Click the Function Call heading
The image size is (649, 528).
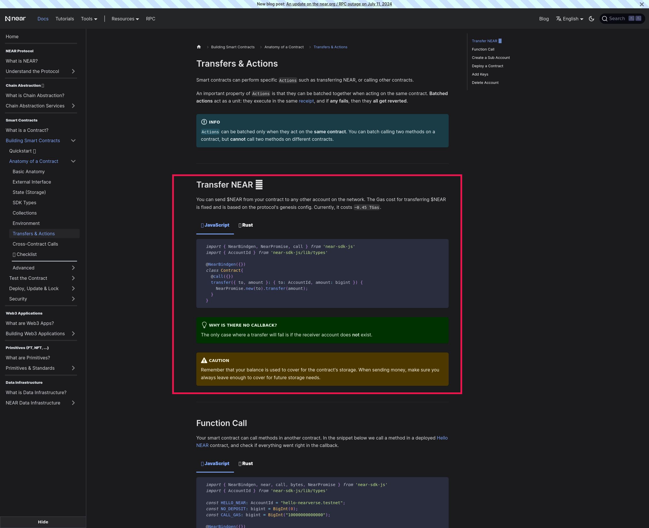point(222,423)
